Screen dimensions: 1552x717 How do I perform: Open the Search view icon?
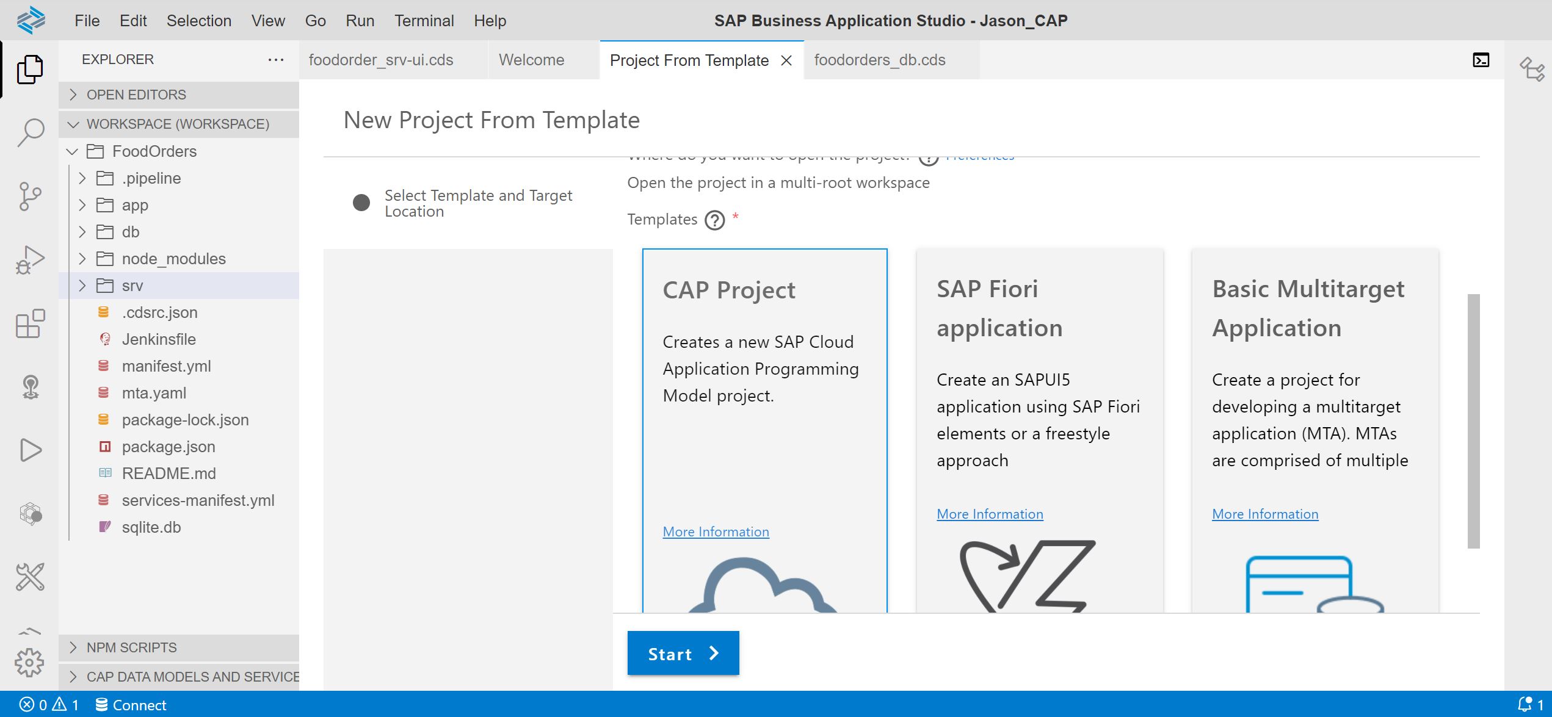pos(30,132)
